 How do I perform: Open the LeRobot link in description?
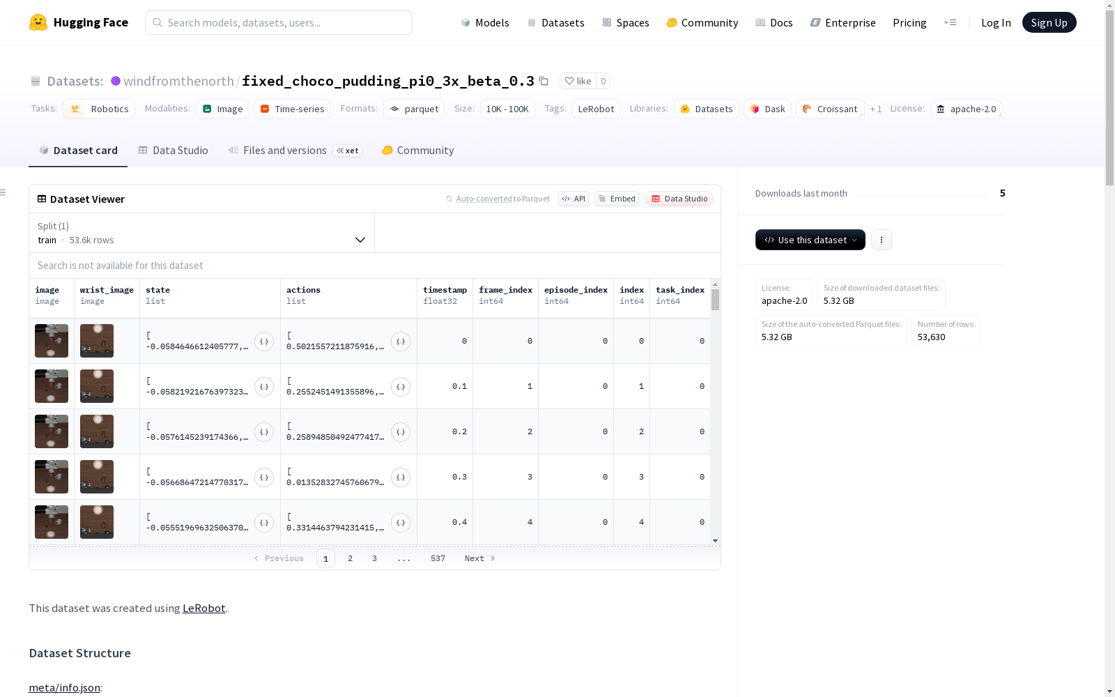(204, 608)
